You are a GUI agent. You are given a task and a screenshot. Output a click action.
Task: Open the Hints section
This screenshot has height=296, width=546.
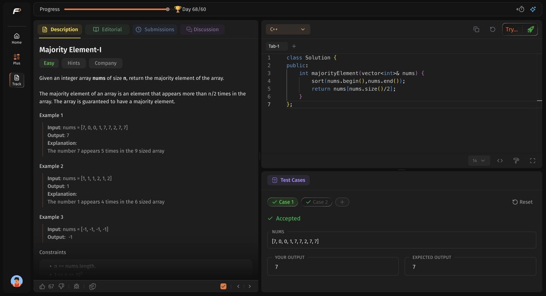pyautogui.click(x=74, y=63)
